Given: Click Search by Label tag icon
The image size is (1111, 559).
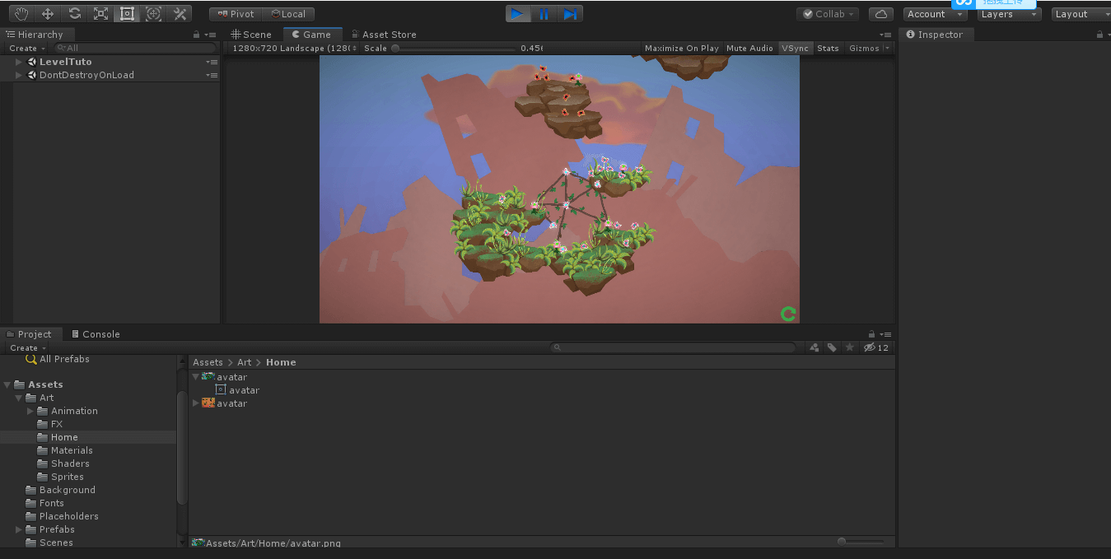Looking at the screenshot, I should pos(832,347).
